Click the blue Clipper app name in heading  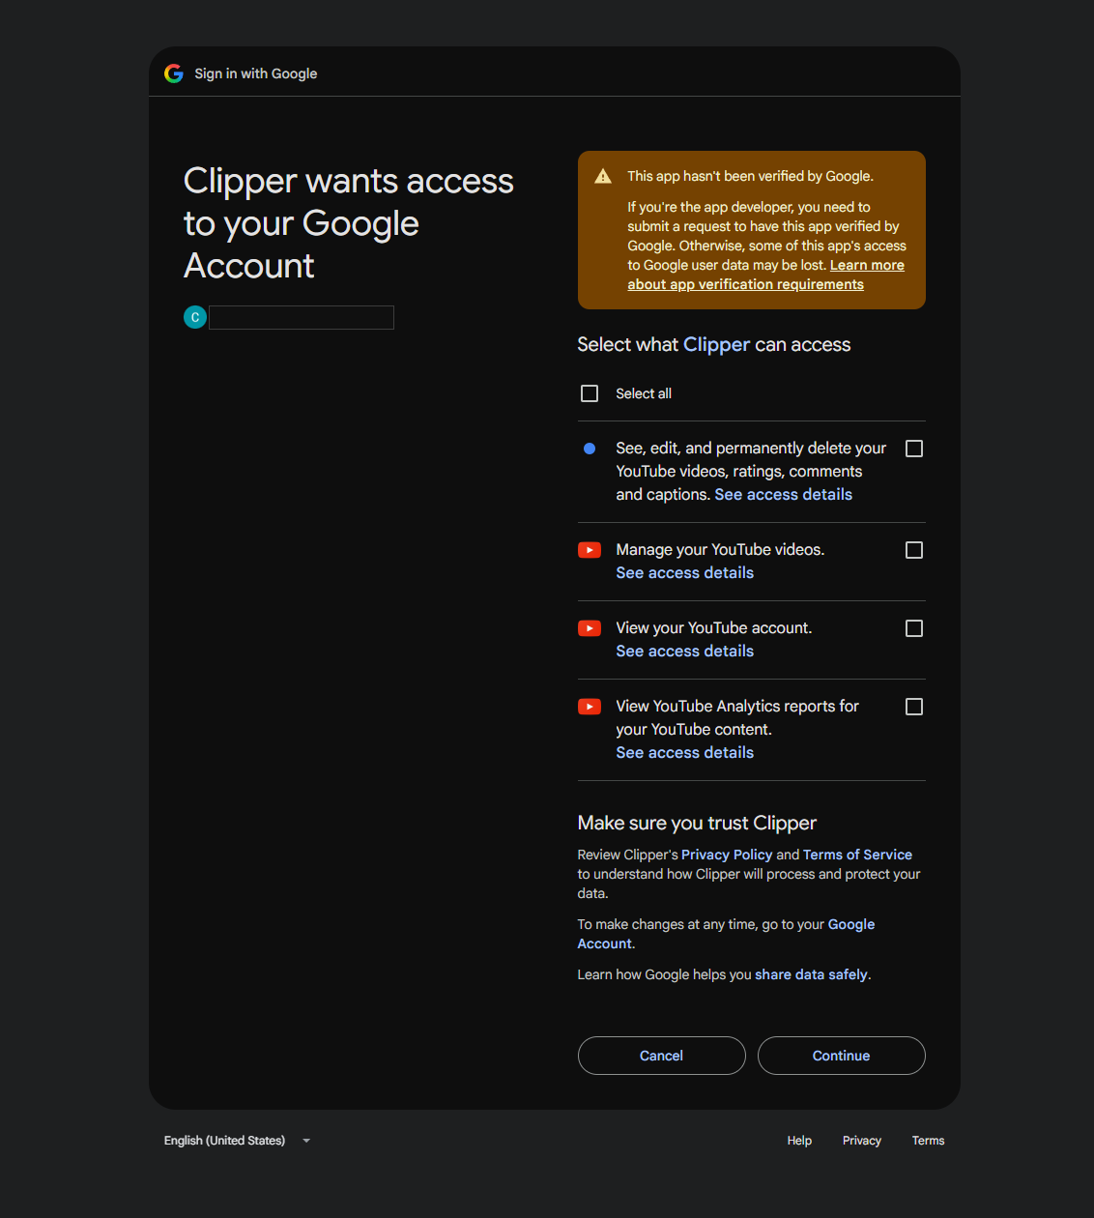[716, 344]
